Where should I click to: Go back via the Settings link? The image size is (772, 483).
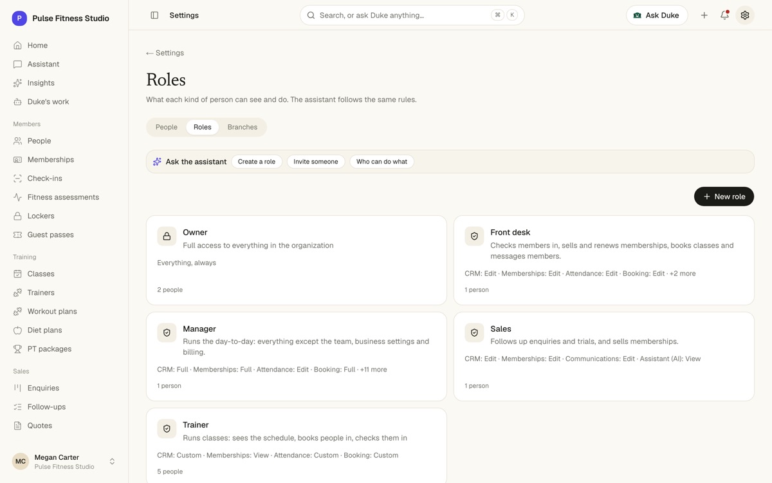click(x=165, y=53)
